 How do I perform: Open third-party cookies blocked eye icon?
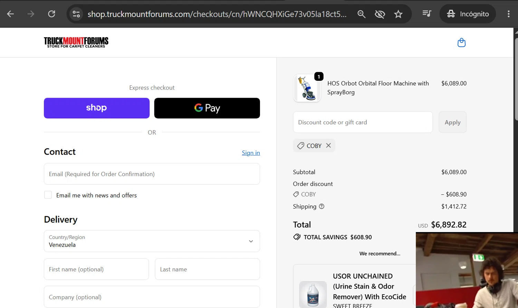coord(380,14)
